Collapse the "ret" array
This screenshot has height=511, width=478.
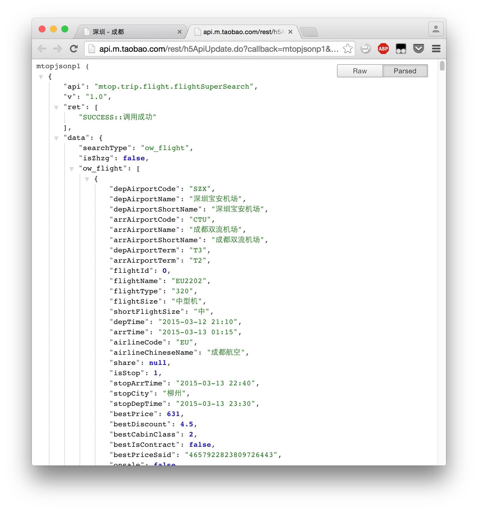click(x=56, y=107)
